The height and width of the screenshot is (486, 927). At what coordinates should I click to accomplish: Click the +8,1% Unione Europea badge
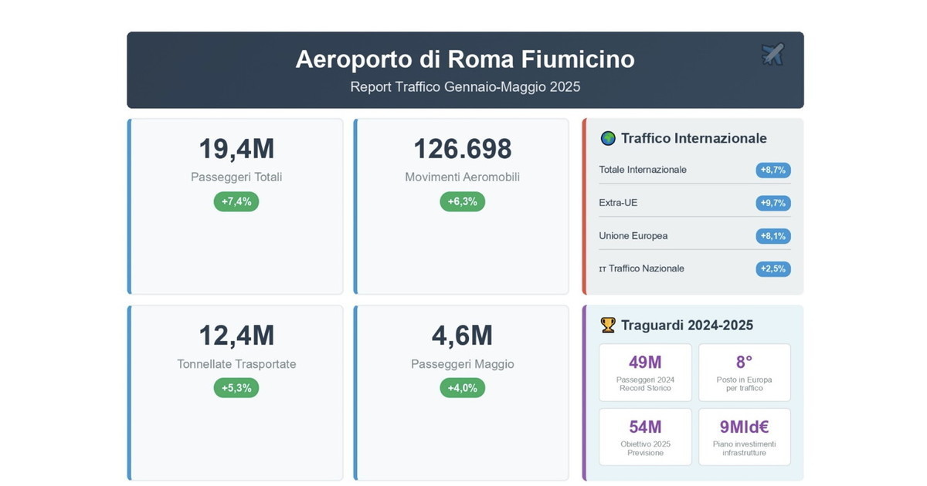(772, 236)
